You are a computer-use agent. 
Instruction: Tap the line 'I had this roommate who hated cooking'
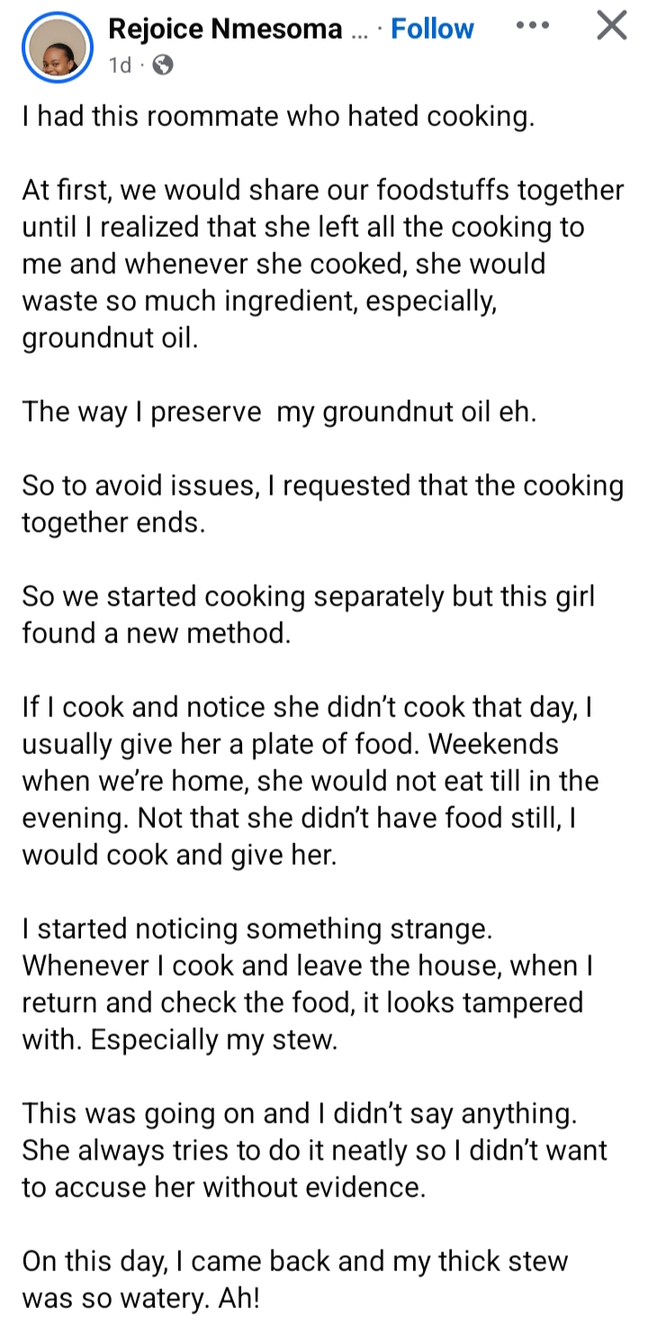[278, 116]
